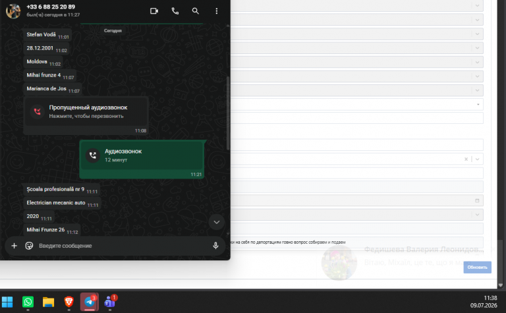Start a voice call from chat header
The height and width of the screenshot is (313, 506).
(x=175, y=11)
